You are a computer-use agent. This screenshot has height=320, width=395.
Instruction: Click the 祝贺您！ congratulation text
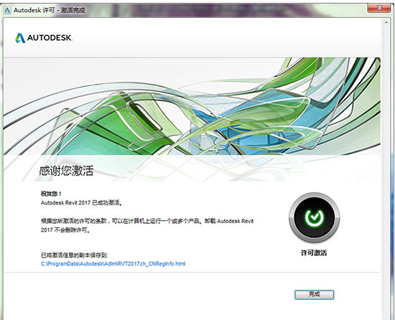click(x=51, y=194)
